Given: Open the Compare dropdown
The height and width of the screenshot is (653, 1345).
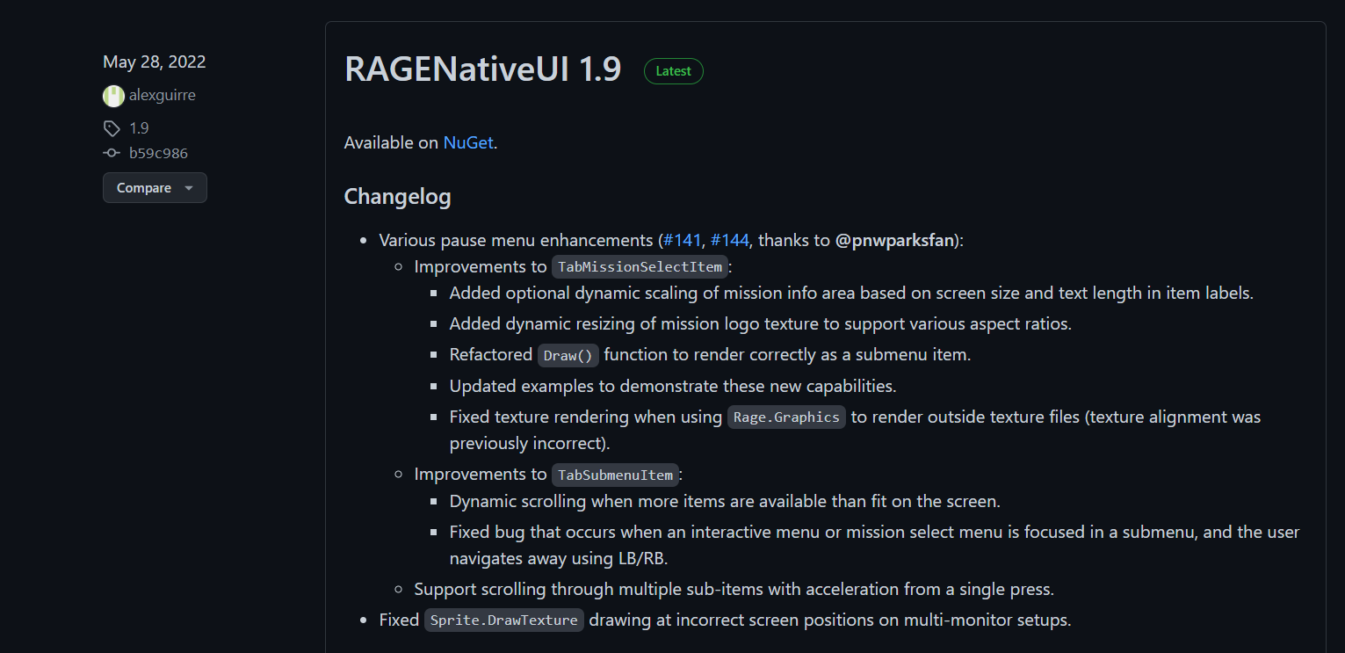Looking at the screenshot, I should click(155, 188).
